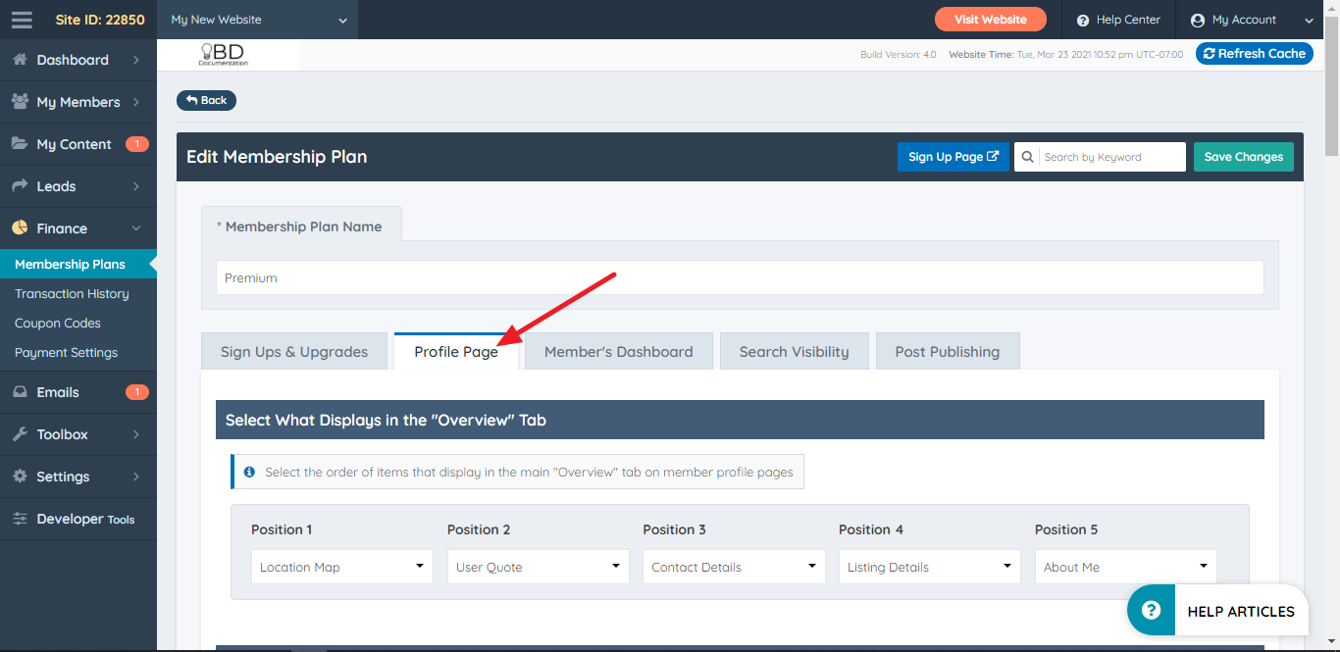Expand the My Members menu chevron
The image size is (1340, 652).
136,102
